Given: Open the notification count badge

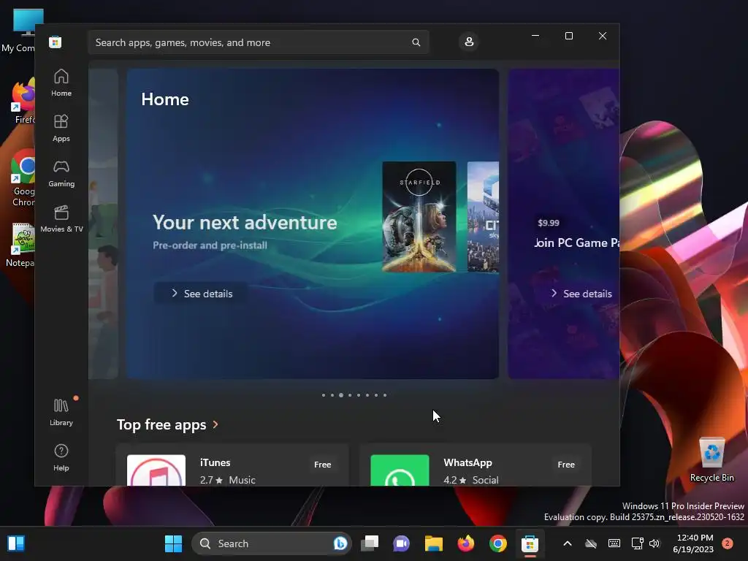Looking at the screenshot, I should tap(728, 543).
